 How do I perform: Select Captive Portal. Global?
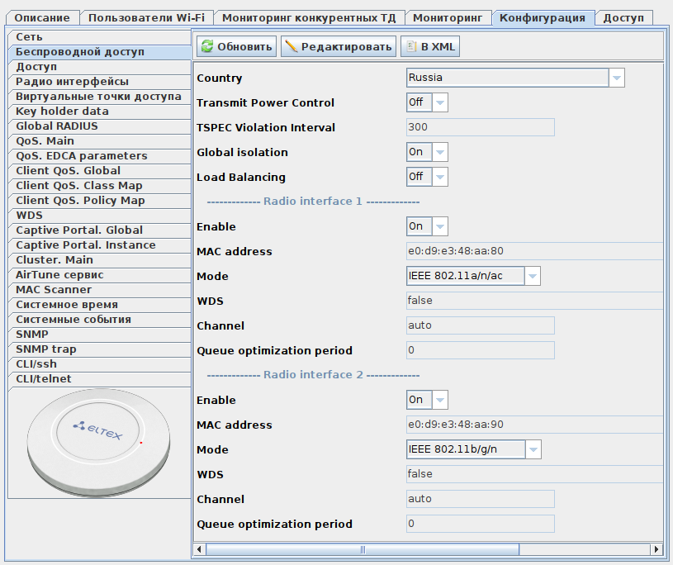point(100,230)
